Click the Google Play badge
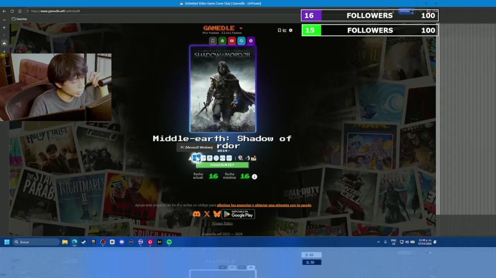 pos(238,214)
